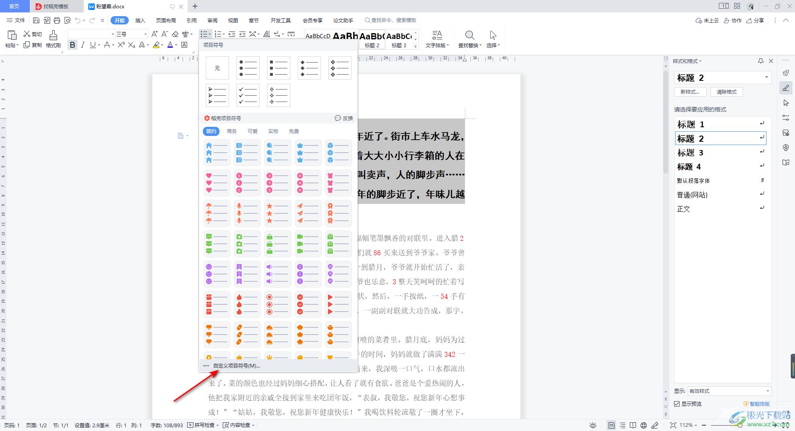This screenshot has height=431, width=795.
Task: Click the Undo arrow icon
Action: pos(78,20)
